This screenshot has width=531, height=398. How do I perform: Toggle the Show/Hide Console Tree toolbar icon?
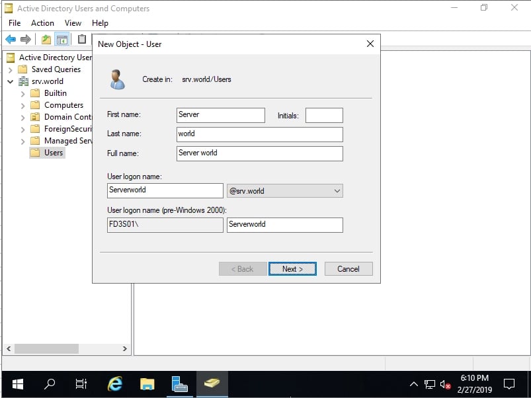click(x=62, y=40)
